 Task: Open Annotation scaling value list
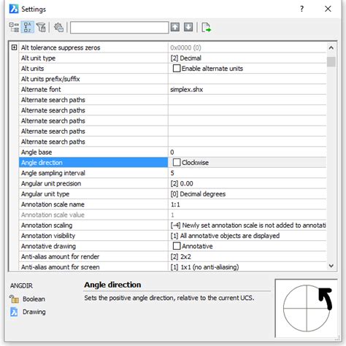247,225
